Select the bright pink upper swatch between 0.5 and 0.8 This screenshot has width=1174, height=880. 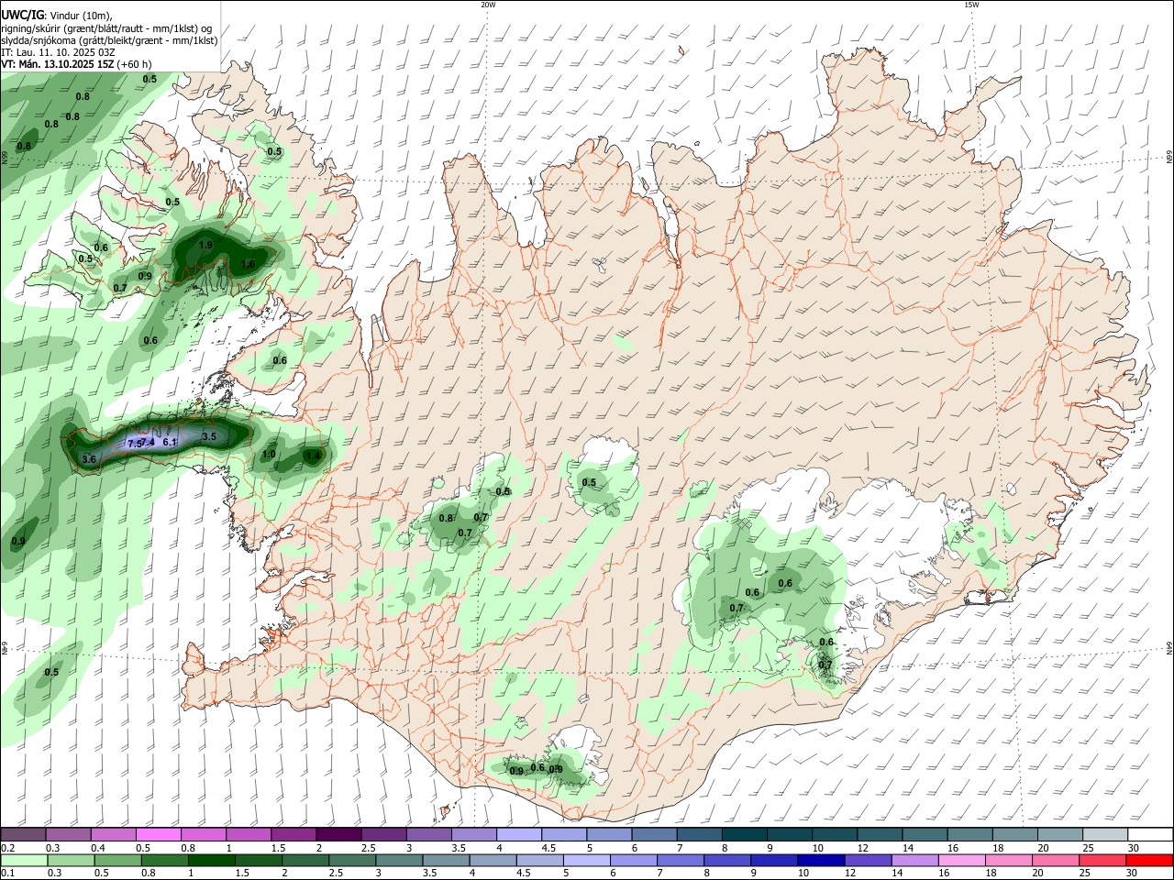pyautogui.click(x=159, y=834)
